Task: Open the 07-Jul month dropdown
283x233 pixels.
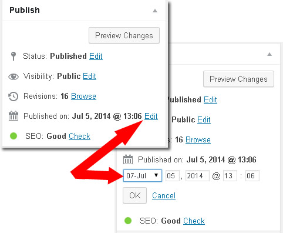Action: tap(143, 175)
